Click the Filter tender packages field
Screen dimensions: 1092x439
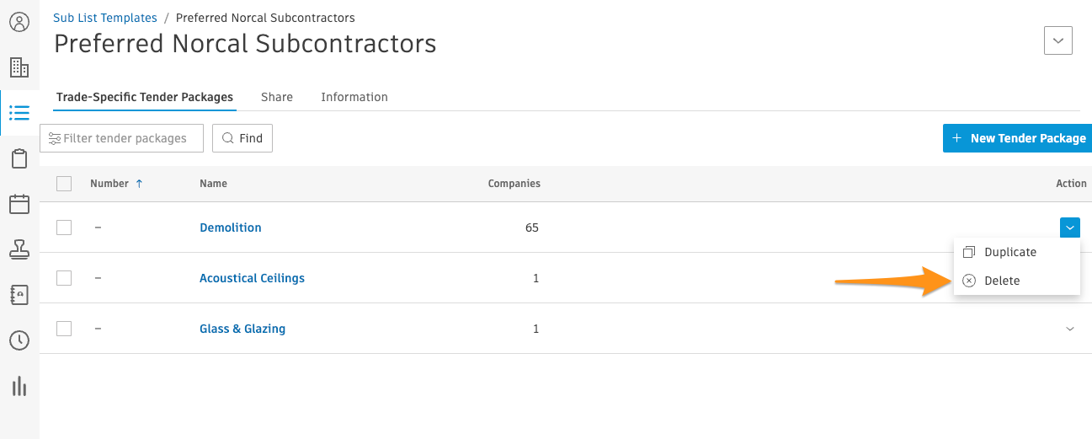[x=122, y=138]
